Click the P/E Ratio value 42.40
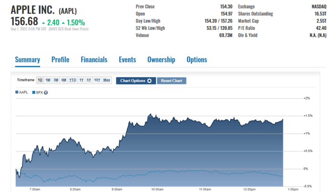334x193 pixels. click(321, 28)
